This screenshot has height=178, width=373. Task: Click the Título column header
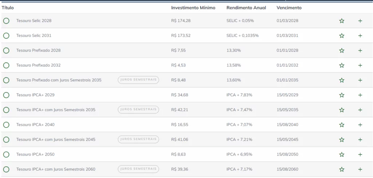tap(8, 8)
